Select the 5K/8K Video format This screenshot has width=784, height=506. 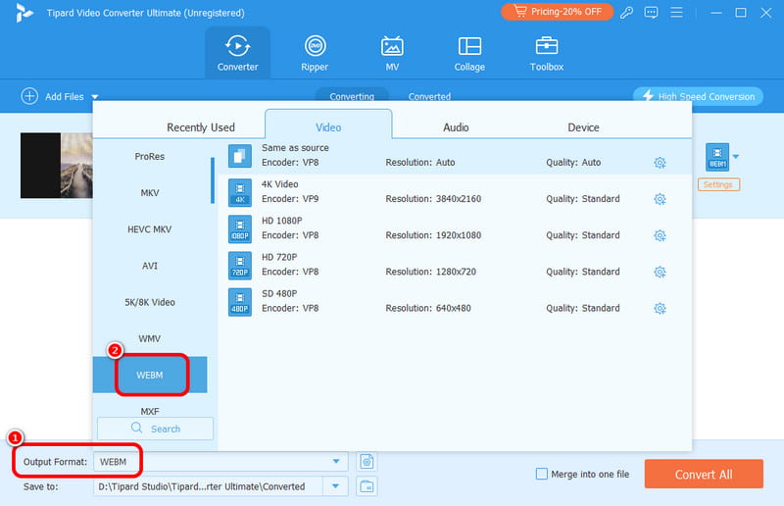pyautogui.click(x=150, y=302)
